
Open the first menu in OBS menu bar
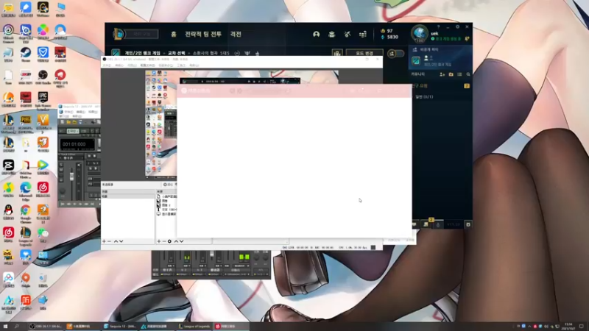(107, 65)
